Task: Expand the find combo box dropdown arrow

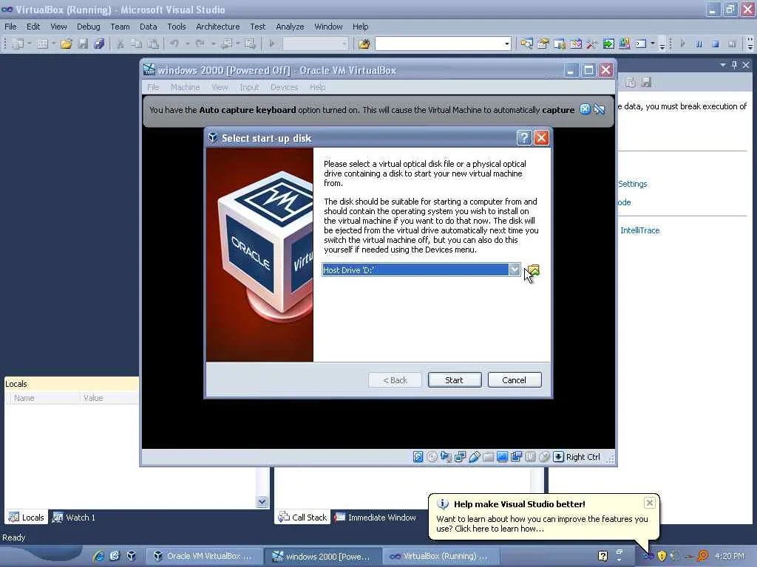Action: tap(507, 44)
